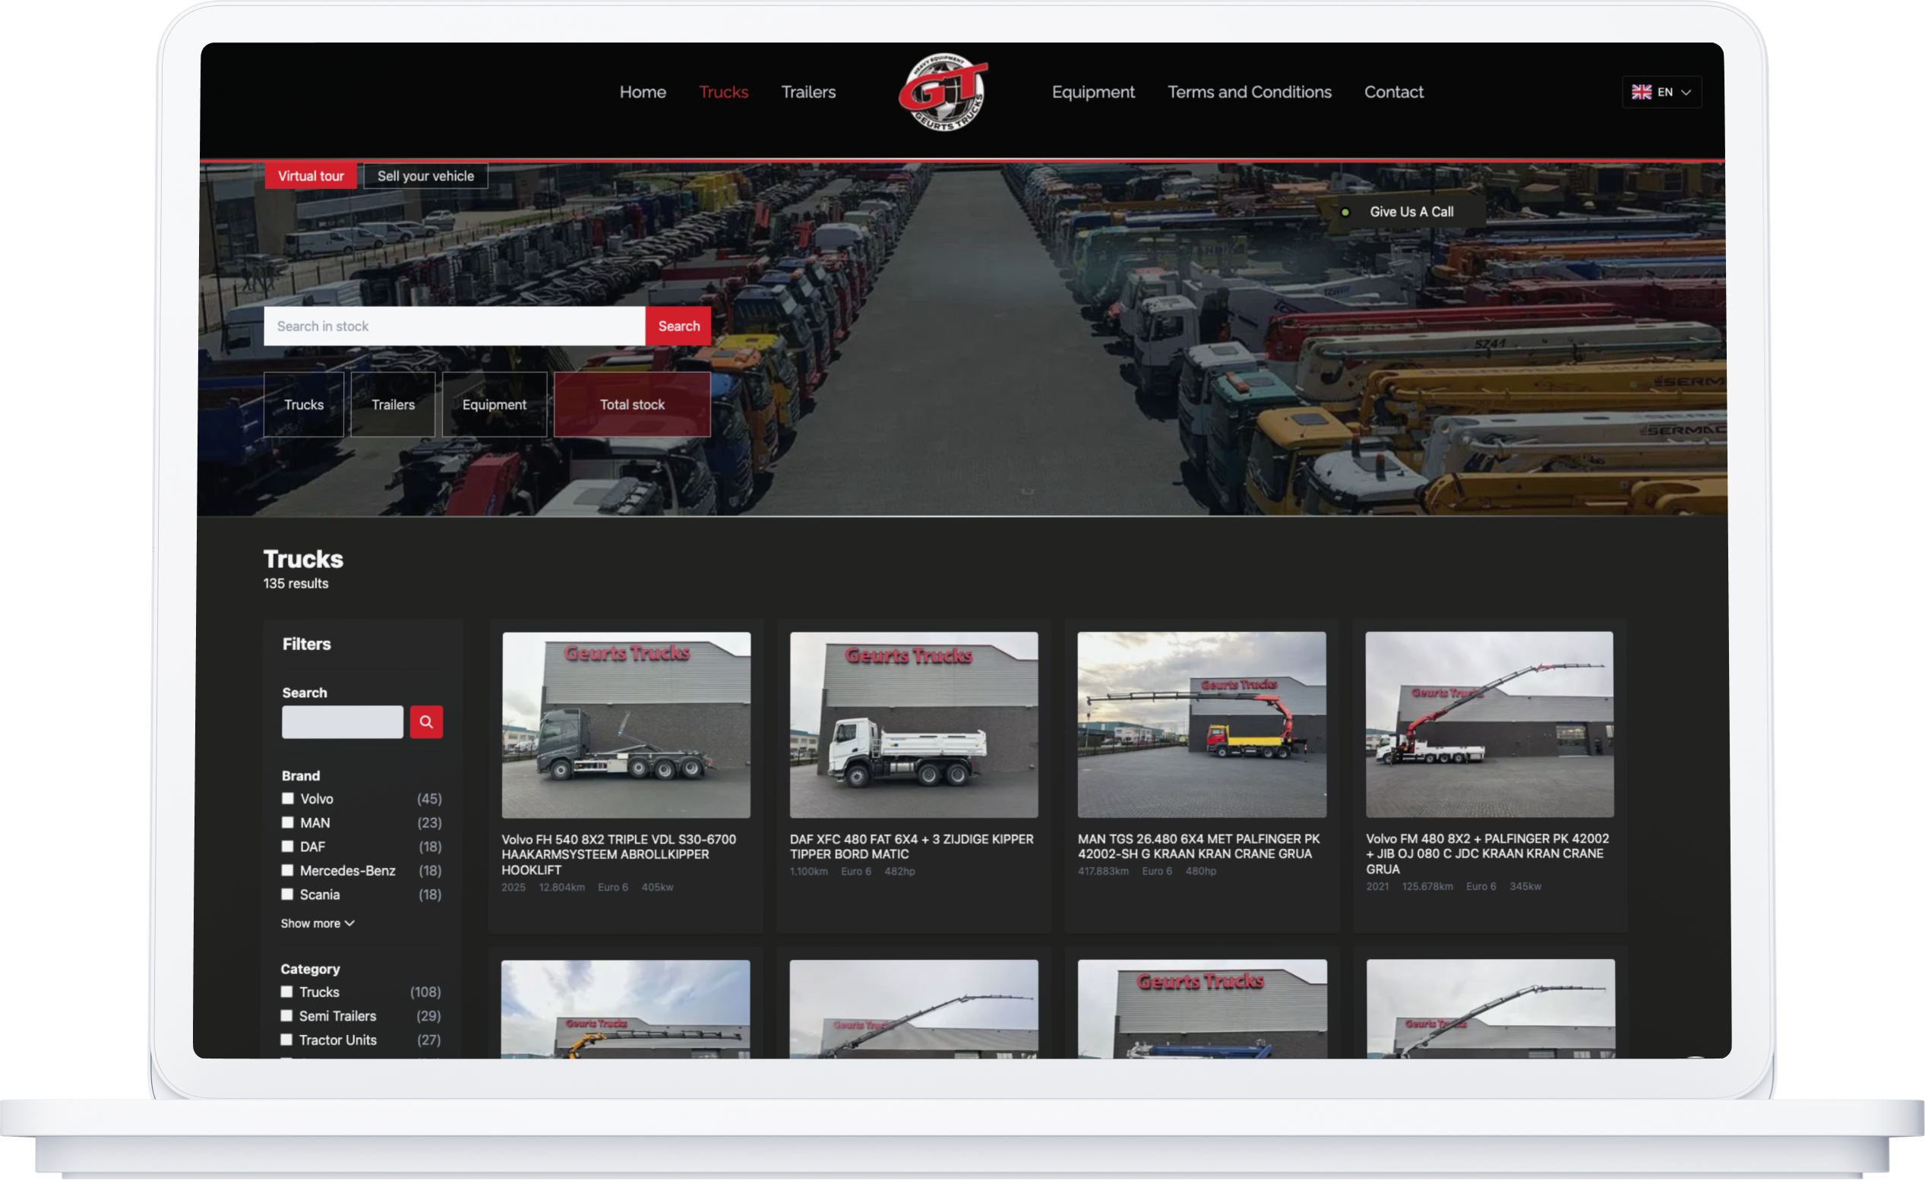Click Give Us A Call
Viewport: 1925px width, 1180px height.
1411,213
